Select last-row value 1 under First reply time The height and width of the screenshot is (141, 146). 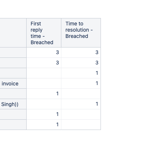click(x=44, y=124)
